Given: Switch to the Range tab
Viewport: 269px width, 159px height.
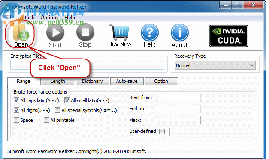Looking at the screenshot, I should 24,81.
